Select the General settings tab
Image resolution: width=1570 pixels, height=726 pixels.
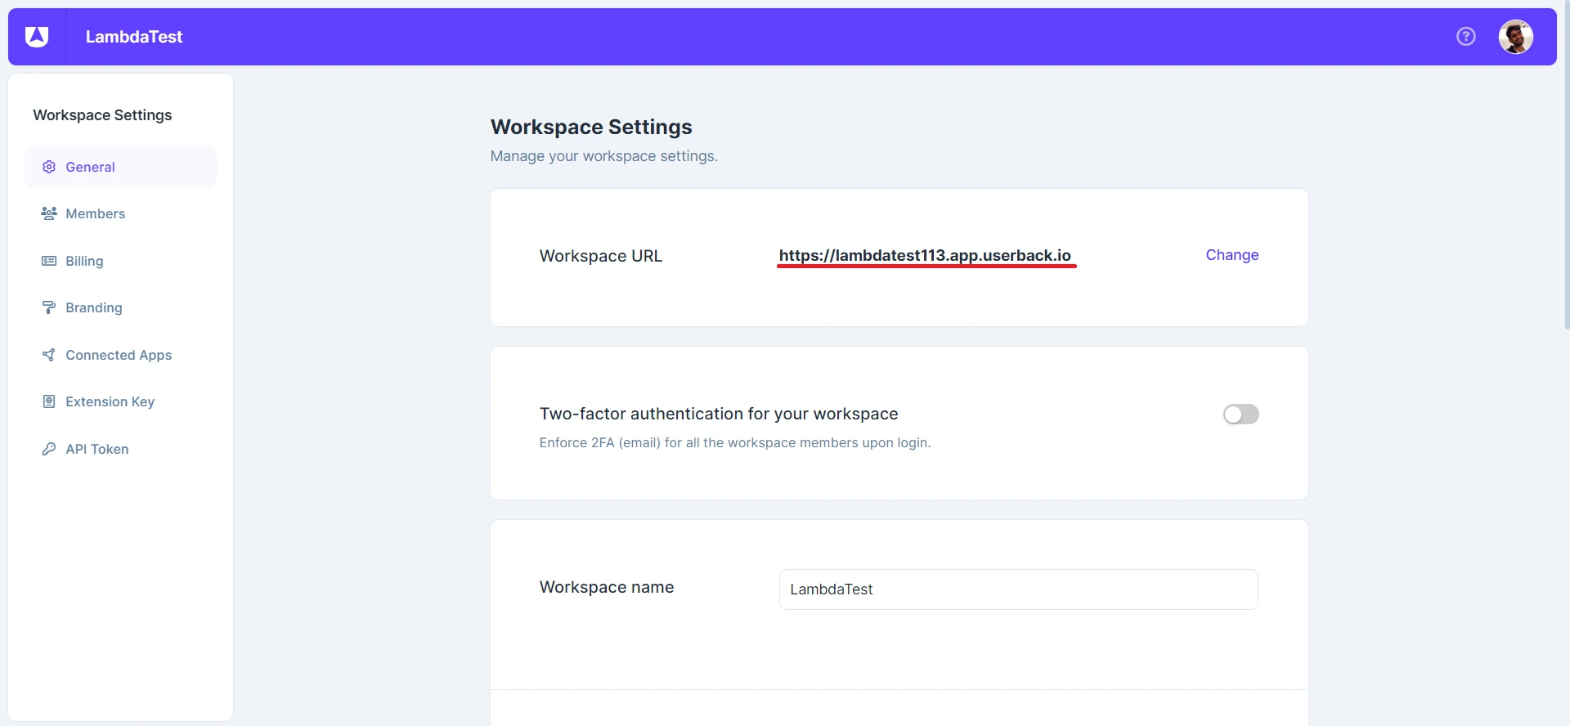point(121,167)
